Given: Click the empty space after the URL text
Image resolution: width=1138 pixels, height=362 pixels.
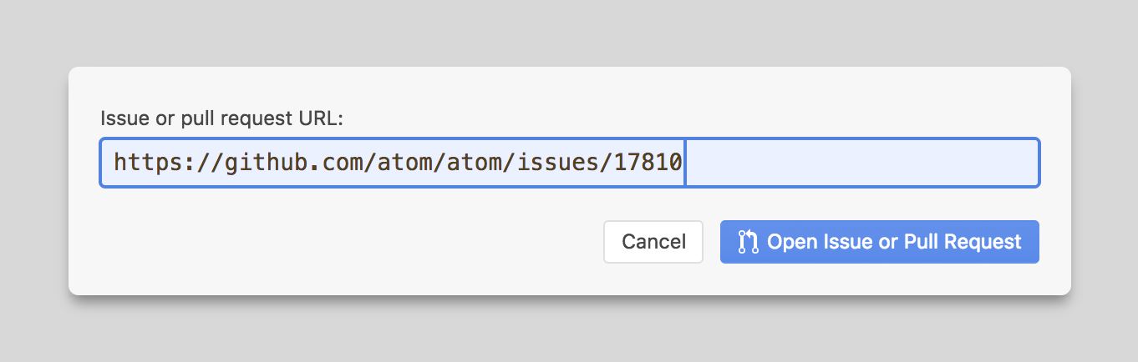Looking at the screenshot, I should [861, 163].
